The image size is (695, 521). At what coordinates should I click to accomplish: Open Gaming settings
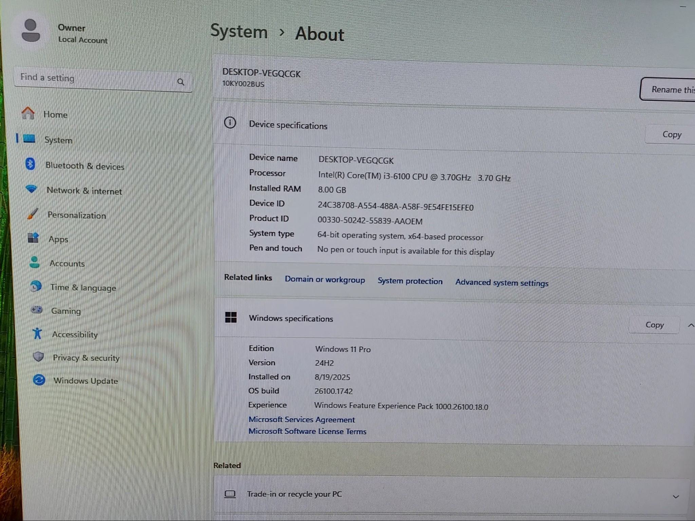(x=66, y=311)
